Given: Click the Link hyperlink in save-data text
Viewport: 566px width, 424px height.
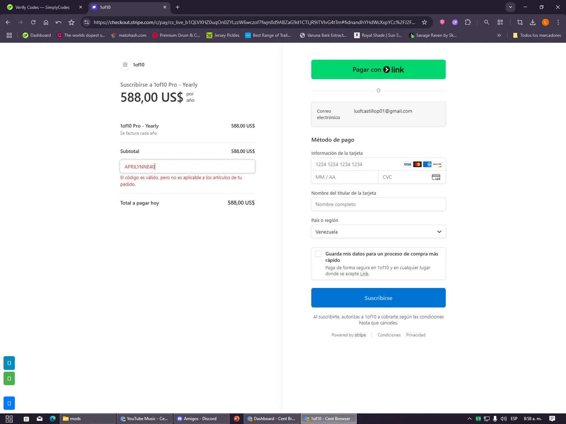Looking at the screenshot, I should point(364,274).
